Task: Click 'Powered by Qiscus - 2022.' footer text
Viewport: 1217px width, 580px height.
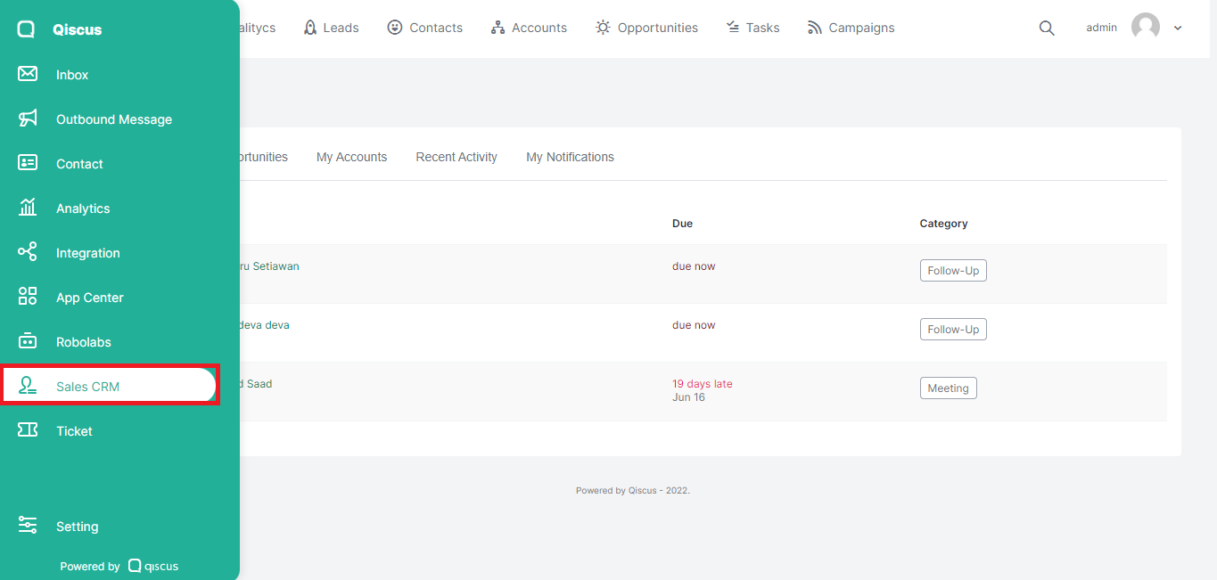Action: coord(633,491)
